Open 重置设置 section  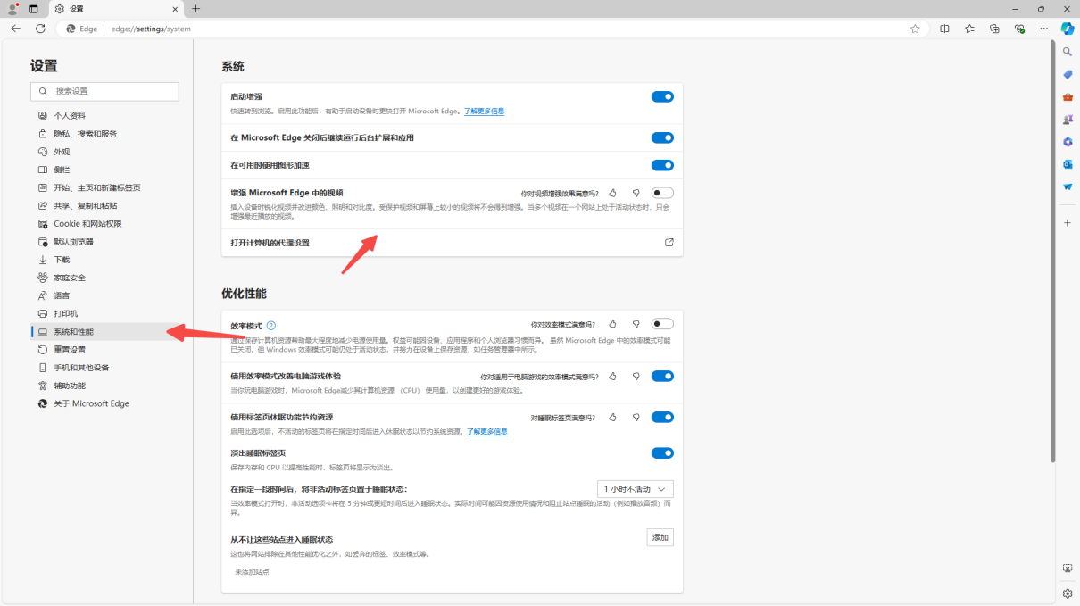coord(104,350)
